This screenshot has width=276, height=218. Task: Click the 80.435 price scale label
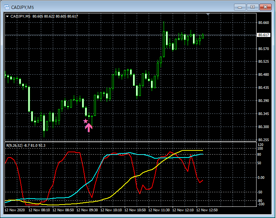264,87
